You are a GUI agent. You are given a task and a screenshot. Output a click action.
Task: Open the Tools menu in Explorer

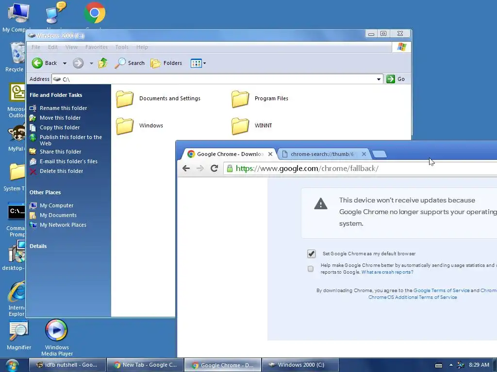(122, 47)
